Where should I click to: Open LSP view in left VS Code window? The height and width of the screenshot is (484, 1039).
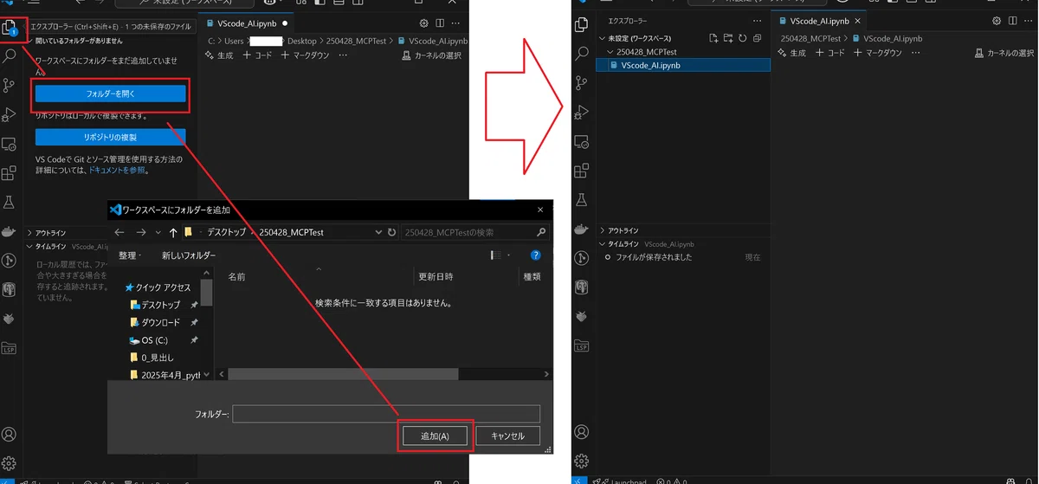[10, 348]
